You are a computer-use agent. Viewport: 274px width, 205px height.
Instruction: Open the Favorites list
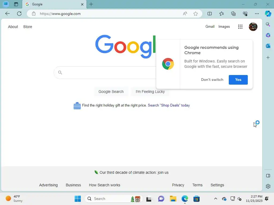[x=221, y=14]
